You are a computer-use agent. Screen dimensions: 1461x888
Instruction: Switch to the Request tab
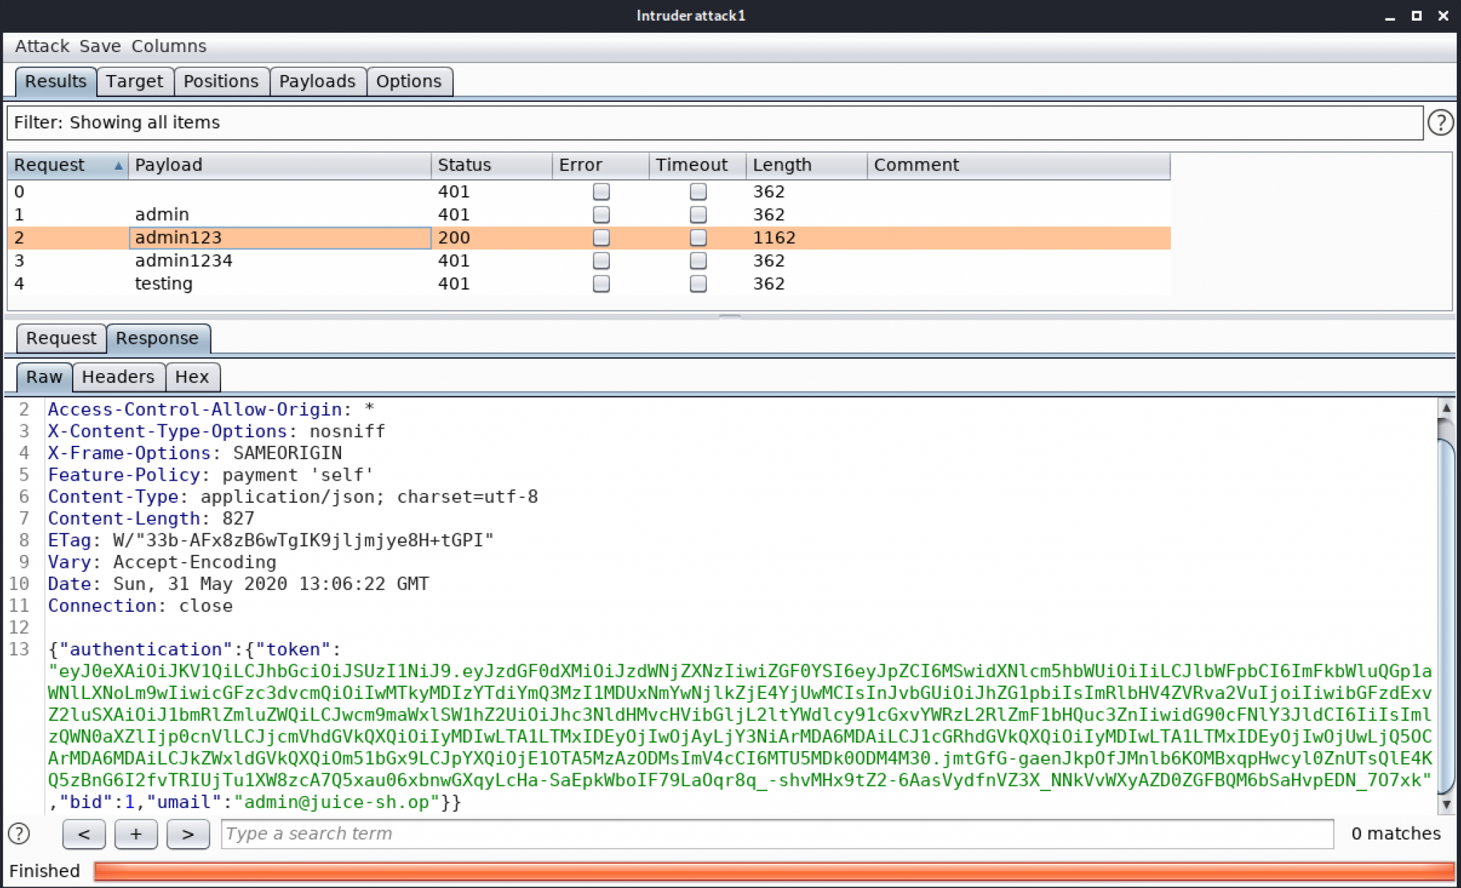point(60,337)
